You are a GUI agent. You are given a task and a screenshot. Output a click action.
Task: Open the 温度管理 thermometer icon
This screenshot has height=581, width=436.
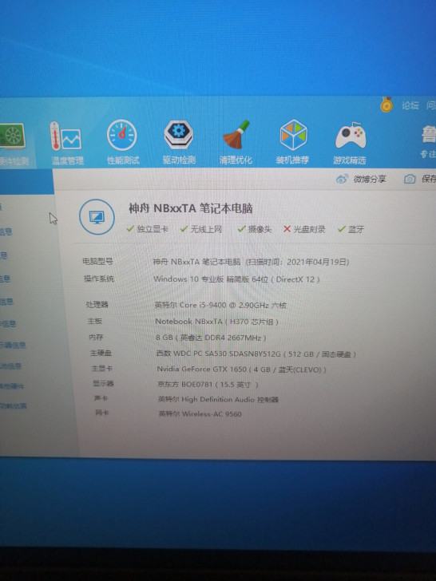[65, 136]
